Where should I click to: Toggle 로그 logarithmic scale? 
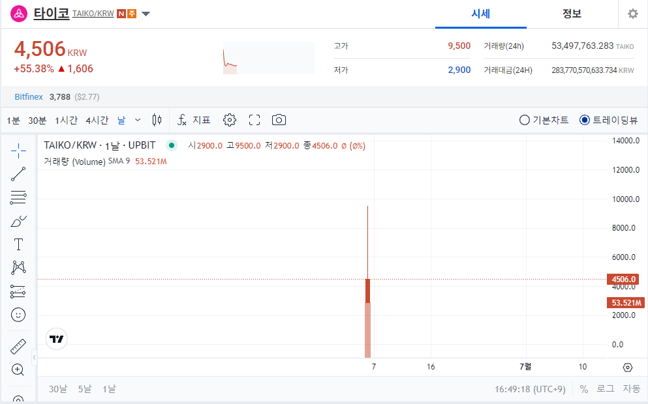click(x=605, y=389)
